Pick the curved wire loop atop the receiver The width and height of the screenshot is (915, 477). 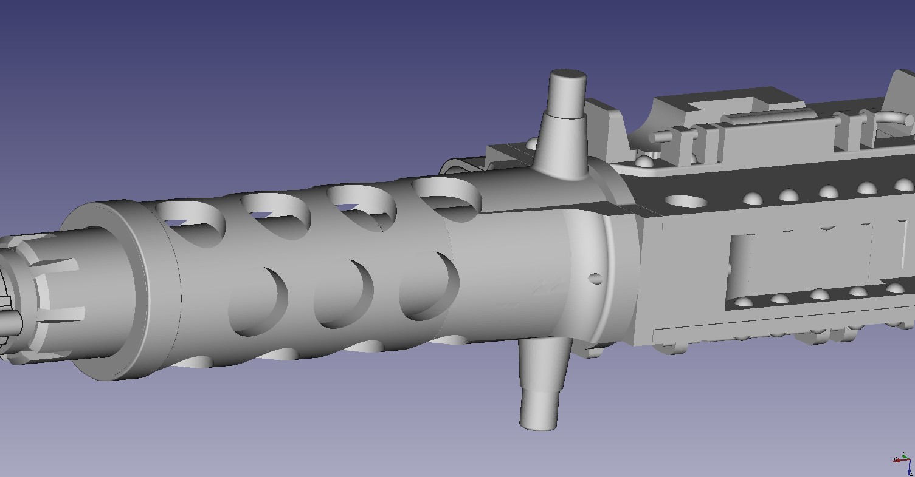coord(894,118)
